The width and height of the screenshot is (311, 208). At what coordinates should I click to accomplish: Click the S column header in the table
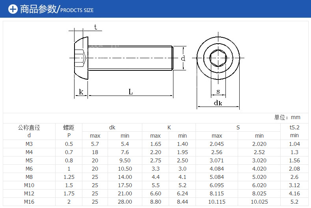click(x=238, y=127)
